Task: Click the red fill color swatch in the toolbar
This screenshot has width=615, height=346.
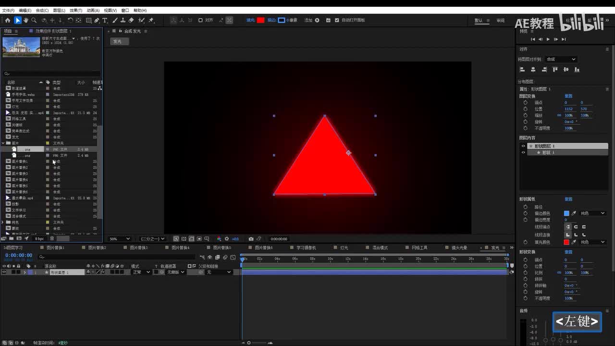Action: (261, 20)
